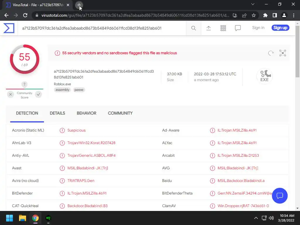The height and width of the screenshot is (225, 300).
Task: Click the Sign in link
Action: [258, 28]
